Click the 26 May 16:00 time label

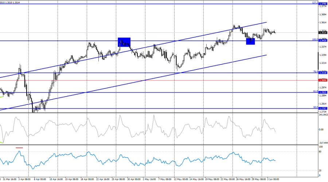[x=243, y=179]
